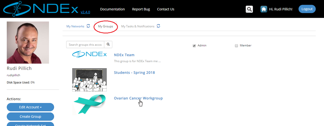Focus the Search groups input field
Screen dimensions: 324x126
85,45
